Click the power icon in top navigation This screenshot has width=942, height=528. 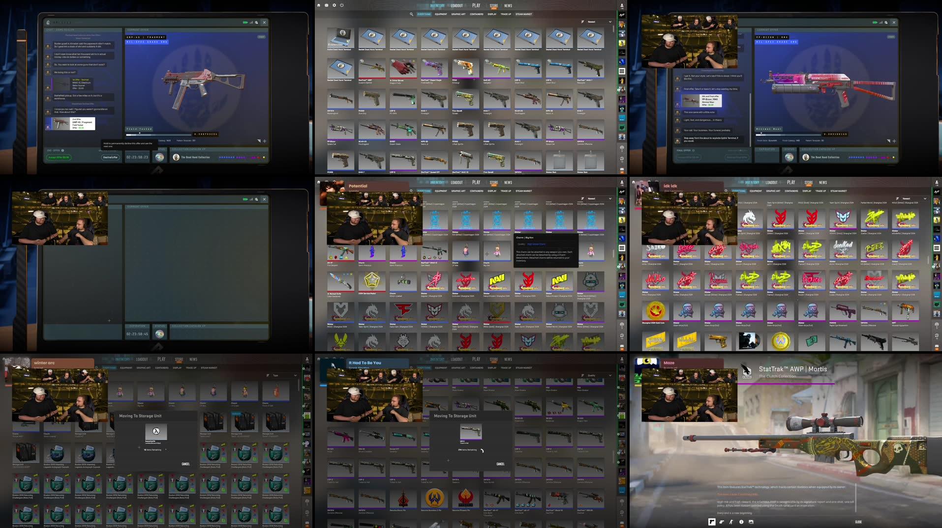point(341,5)
